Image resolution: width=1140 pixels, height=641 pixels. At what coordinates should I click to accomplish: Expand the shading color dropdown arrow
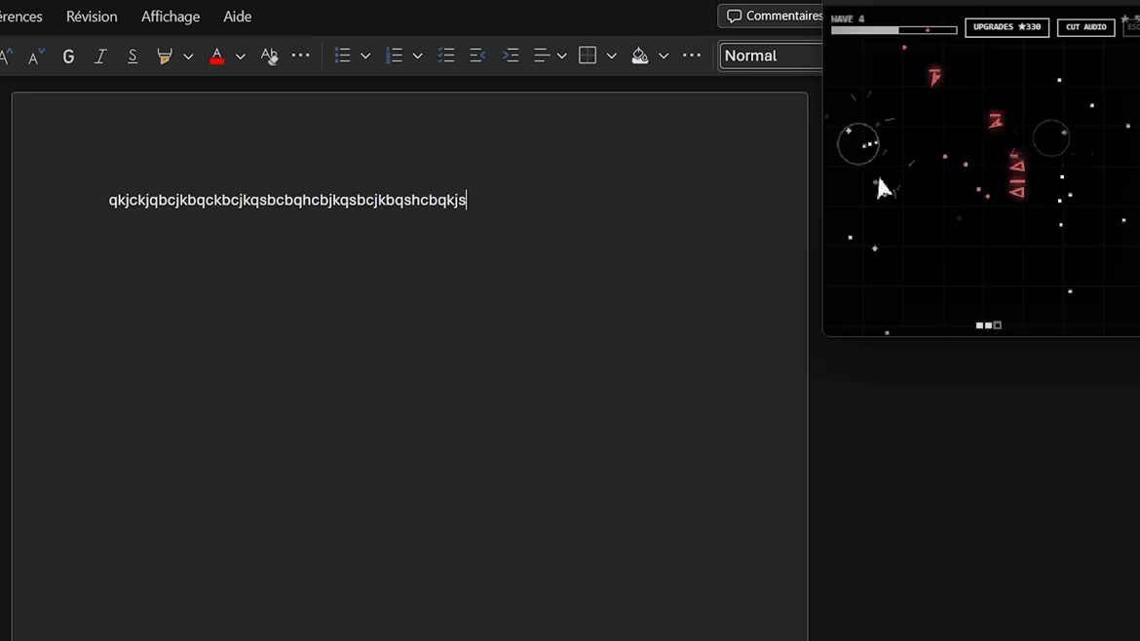coord(664,56)
